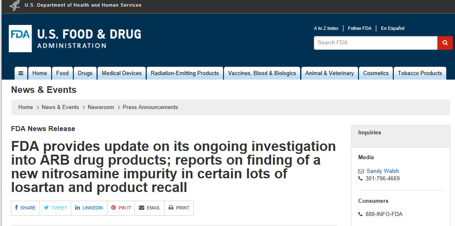
Task: Click the HHS eagle logo
Action: coord(14,5)
